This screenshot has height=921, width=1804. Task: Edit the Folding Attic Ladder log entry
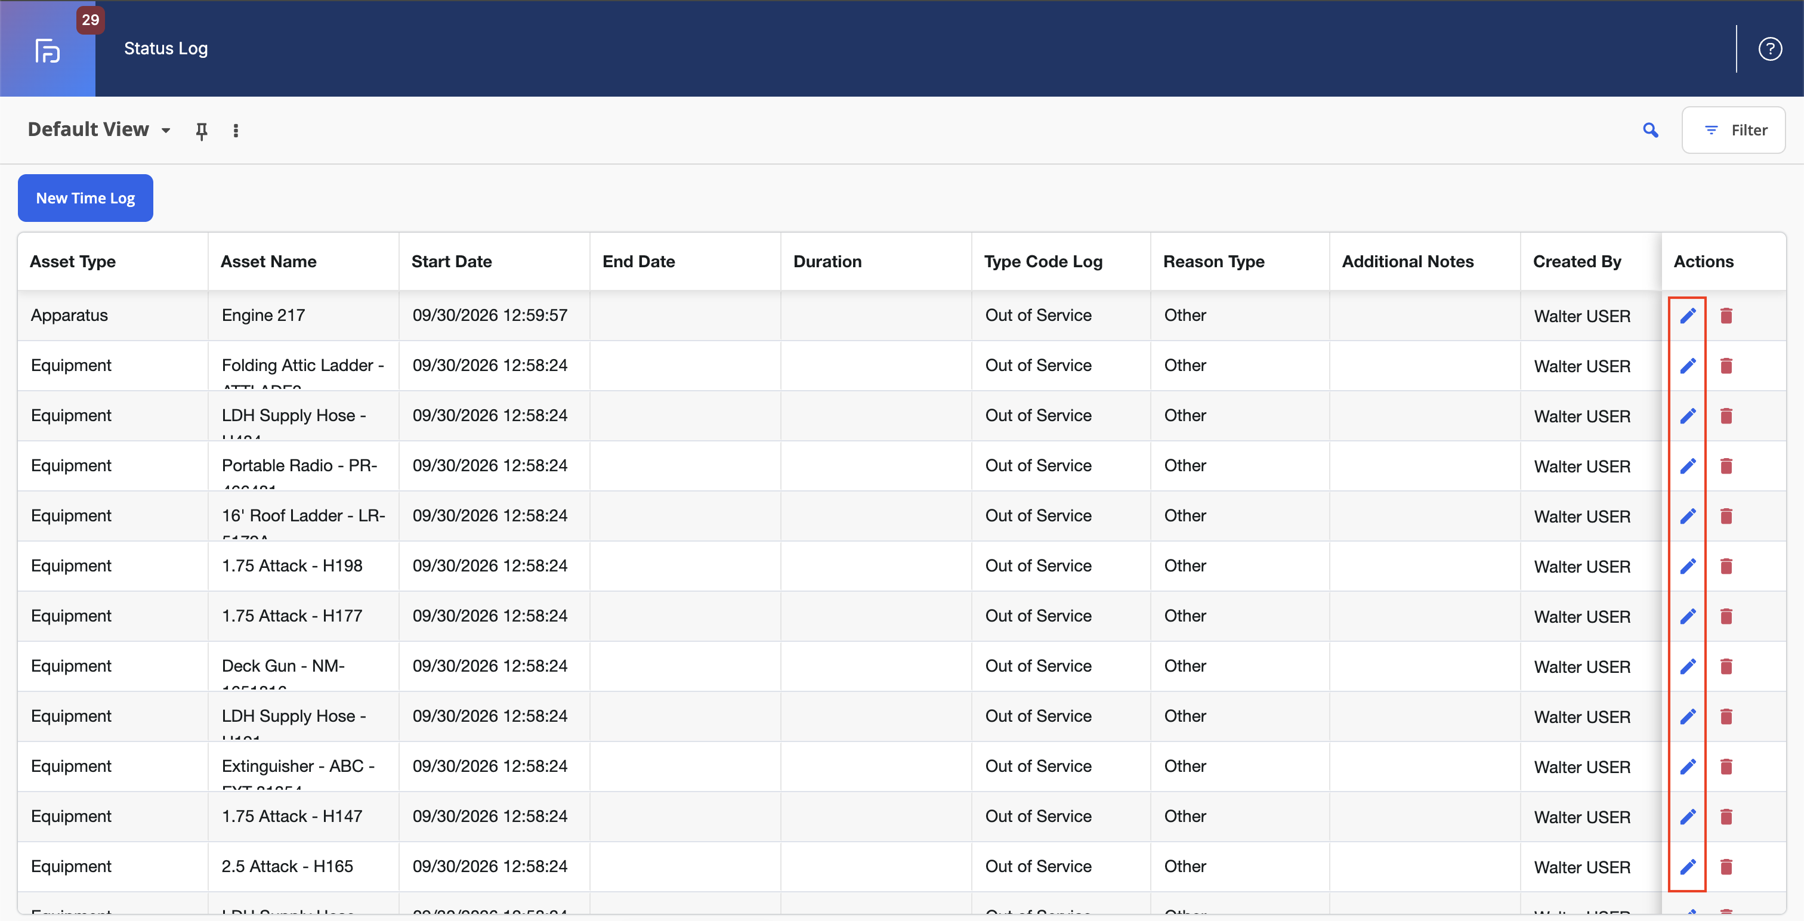click(x=1688, y=366)
